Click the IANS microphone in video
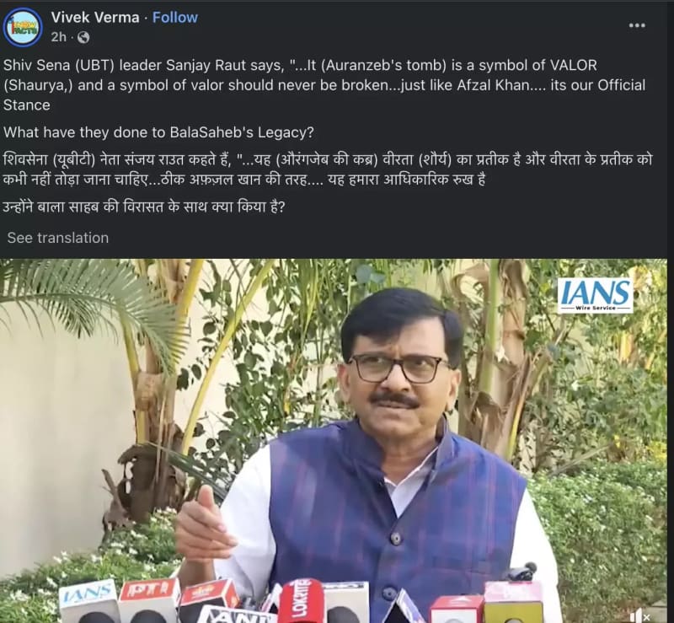Viewport: 674px width, 623px height. tap(88, 601)
